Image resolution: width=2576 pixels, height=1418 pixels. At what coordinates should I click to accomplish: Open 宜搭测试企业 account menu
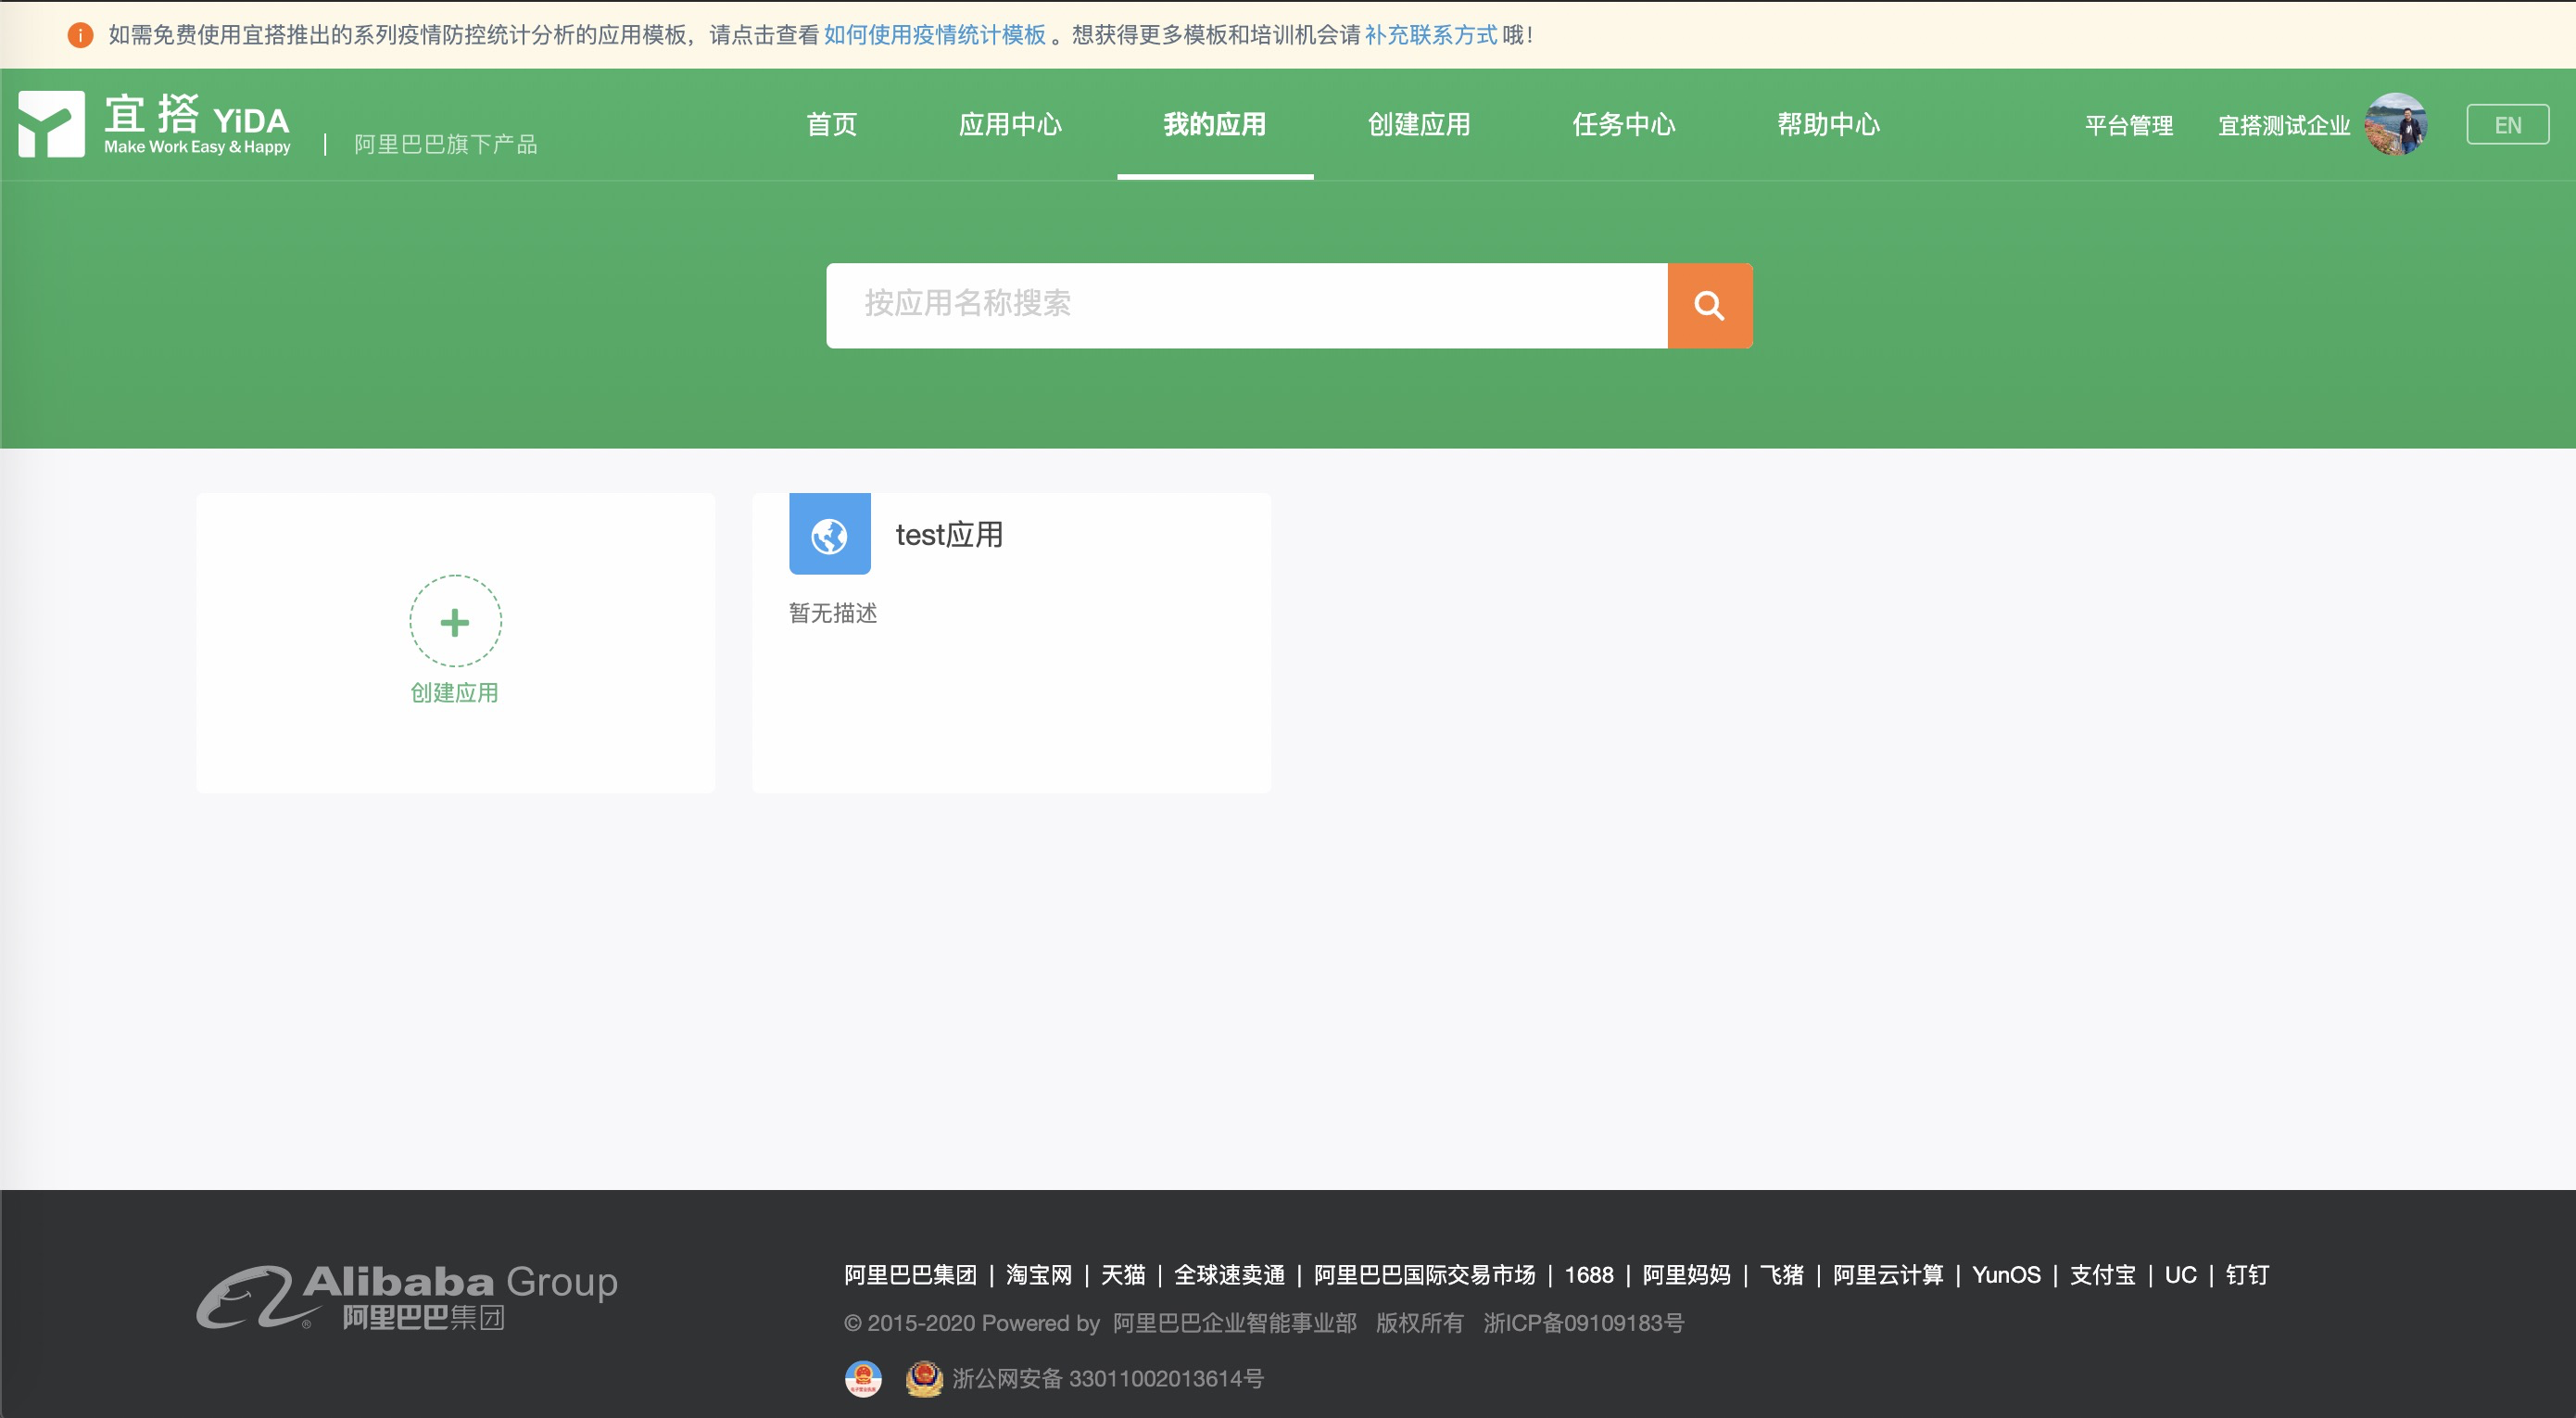(2283, 125)
